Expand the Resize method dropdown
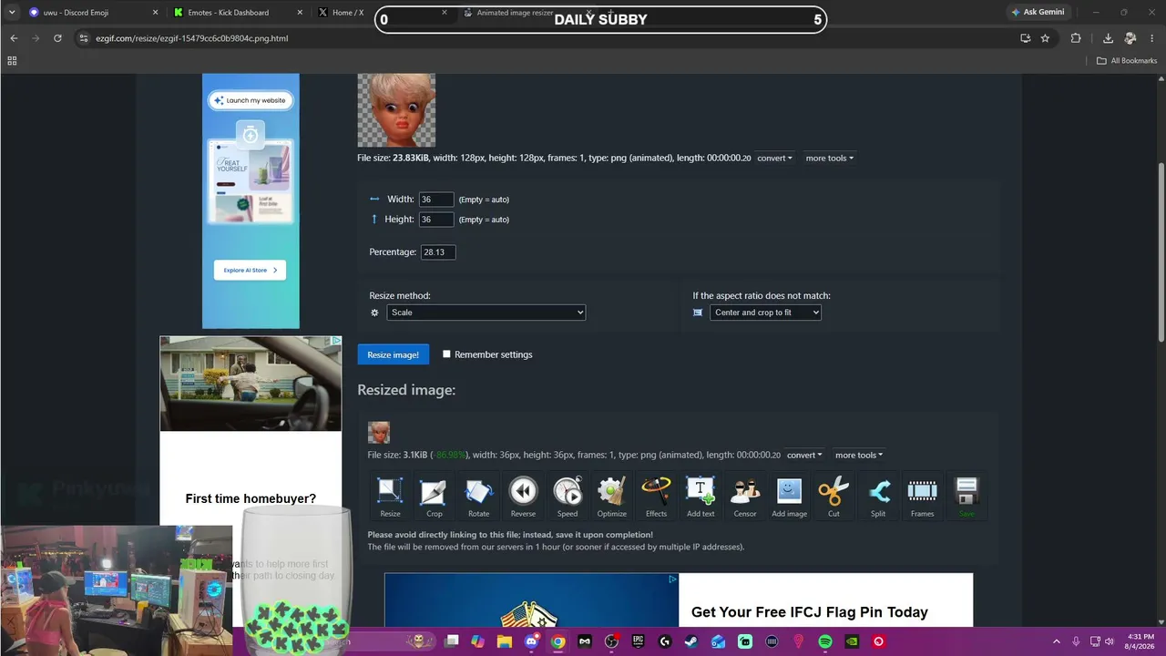Image resolution: width=1166 pixels, height=656 pixels. point(486,313)
